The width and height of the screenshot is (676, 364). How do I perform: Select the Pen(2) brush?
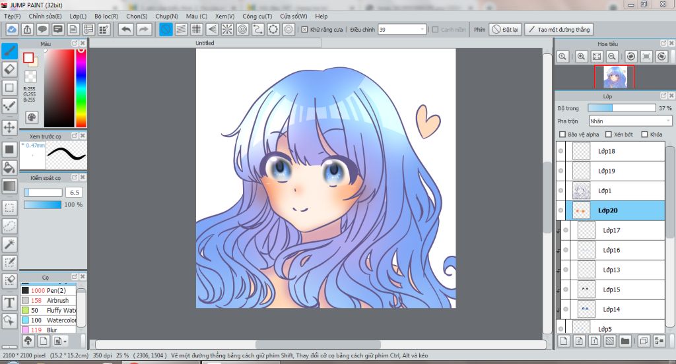click(48, 290)
